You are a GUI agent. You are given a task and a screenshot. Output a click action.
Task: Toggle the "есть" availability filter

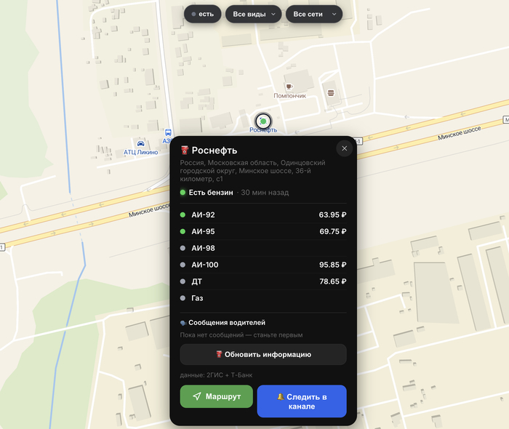[203, 15]
